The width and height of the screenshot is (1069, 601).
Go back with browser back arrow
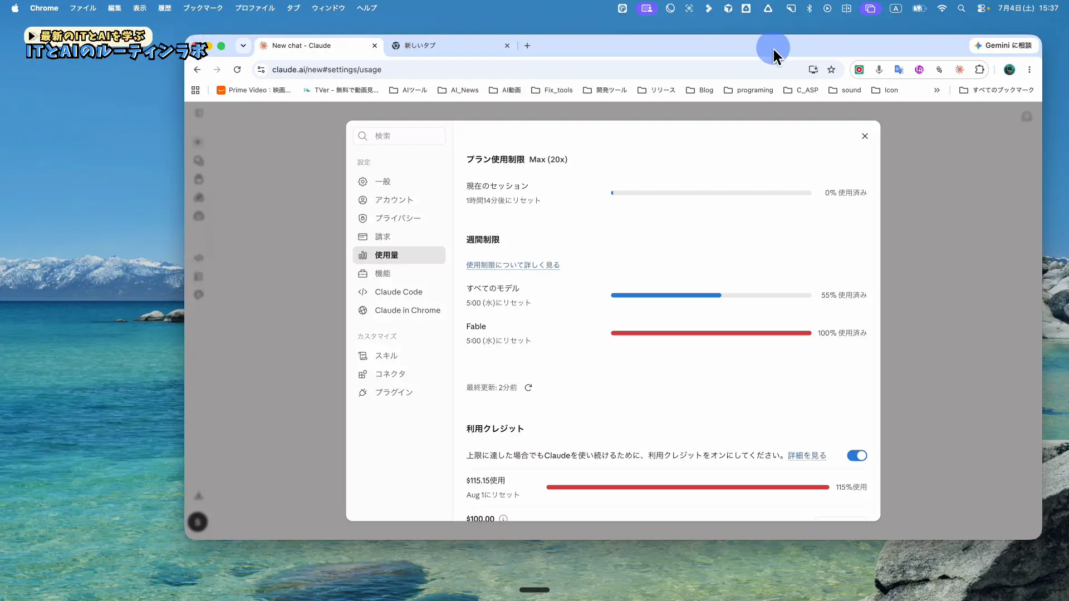(197, 70)
